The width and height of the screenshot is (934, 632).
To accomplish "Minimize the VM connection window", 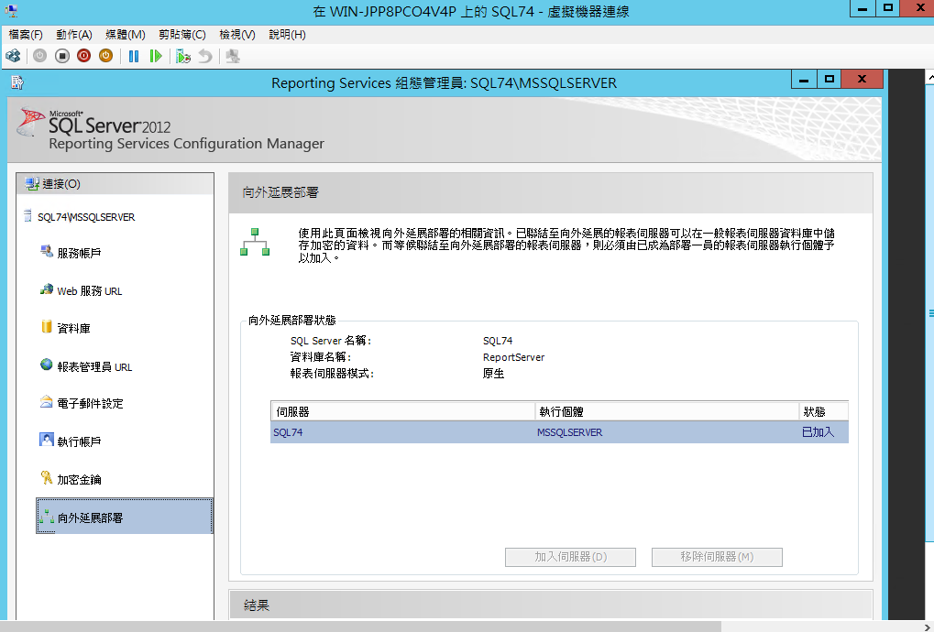I will pyautogui.click(x=862, y=8).
